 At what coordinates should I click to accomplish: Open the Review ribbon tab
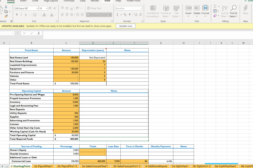pos(95,1)
